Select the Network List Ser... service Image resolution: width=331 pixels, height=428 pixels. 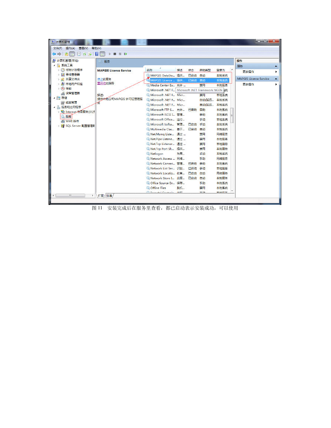187,168
